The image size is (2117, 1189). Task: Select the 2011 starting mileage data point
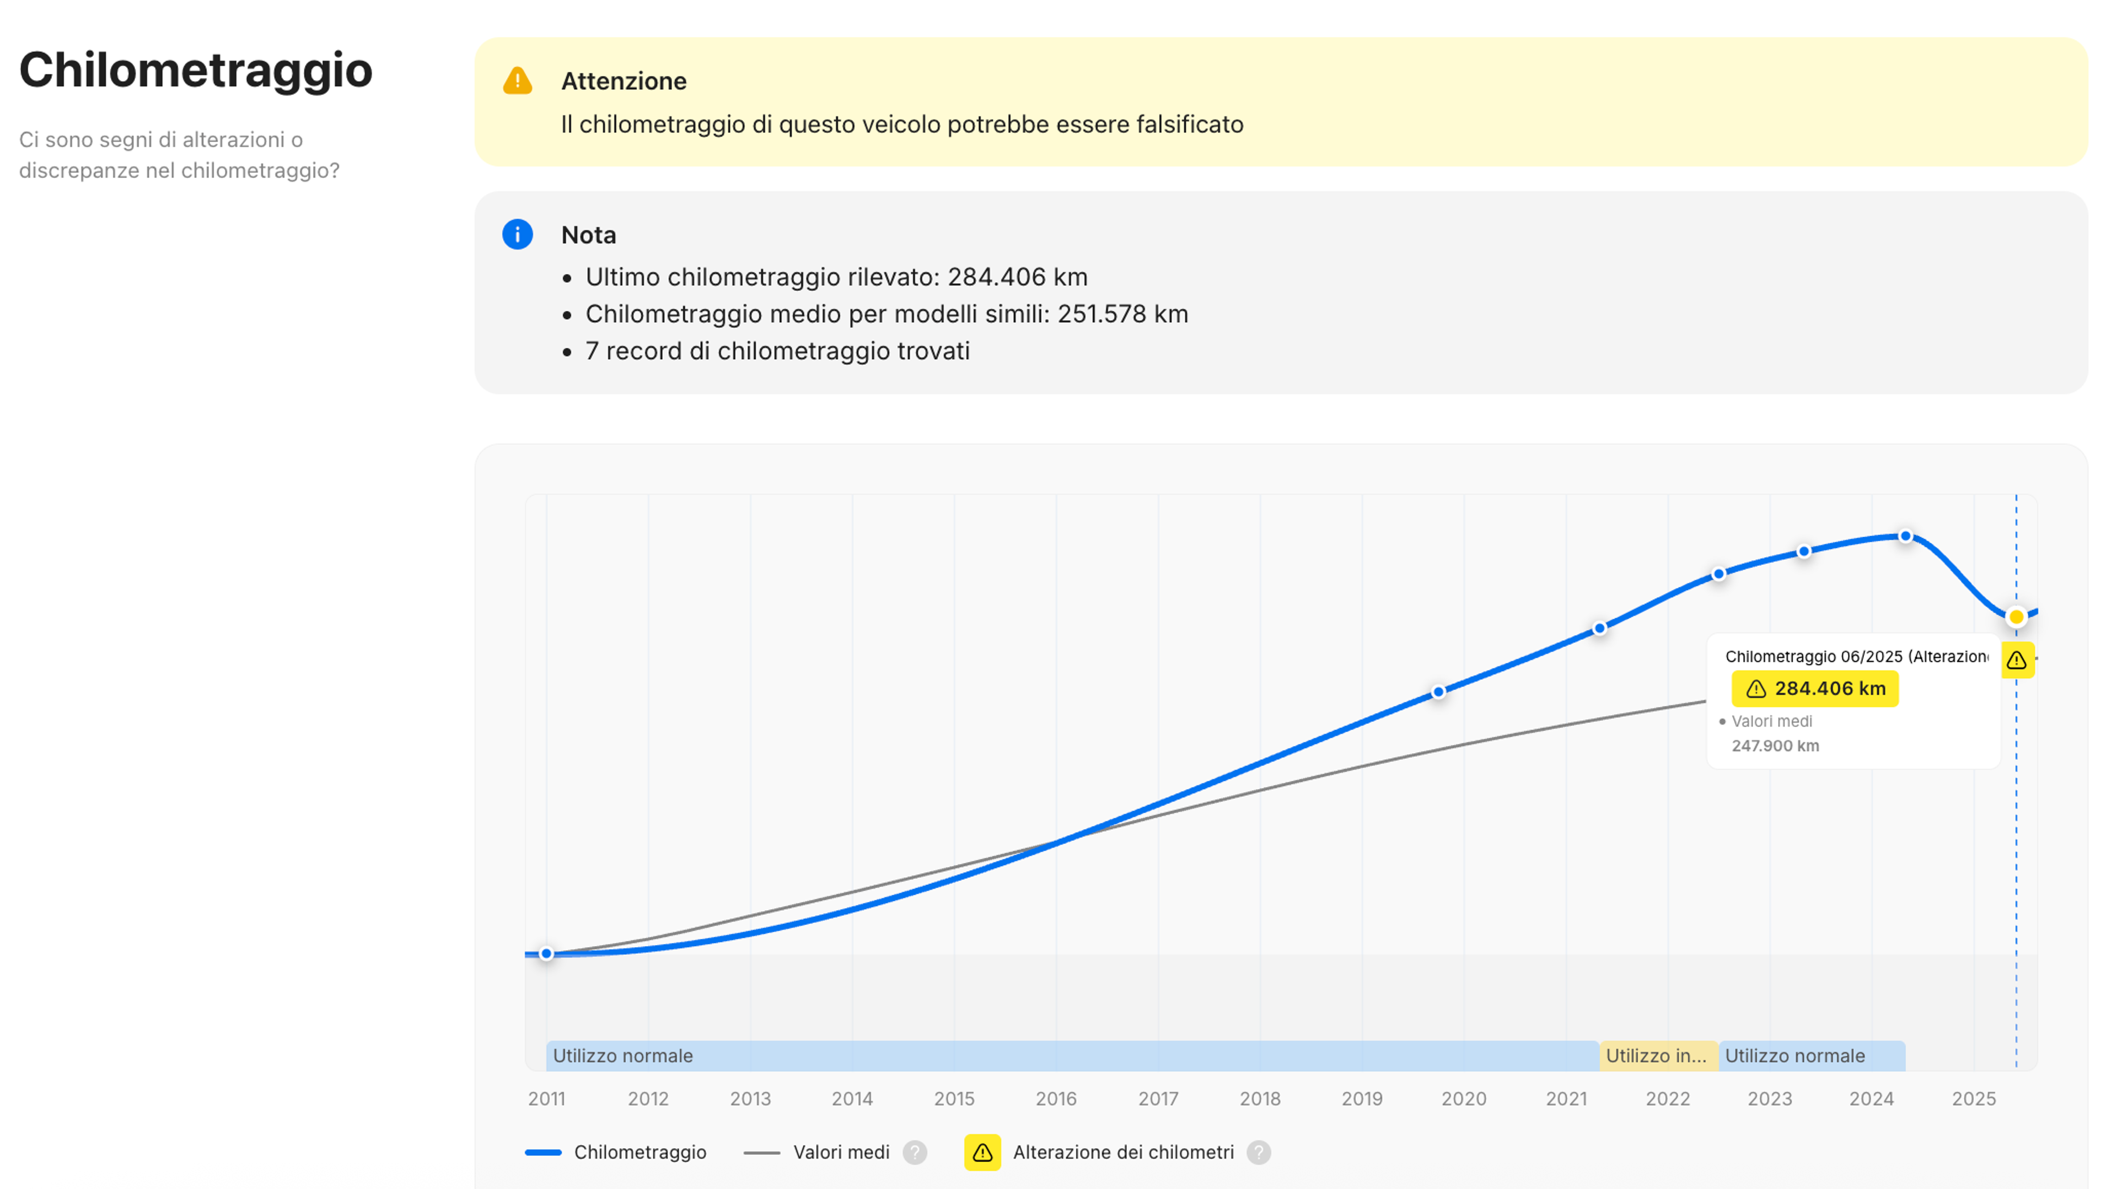point(546,953)
